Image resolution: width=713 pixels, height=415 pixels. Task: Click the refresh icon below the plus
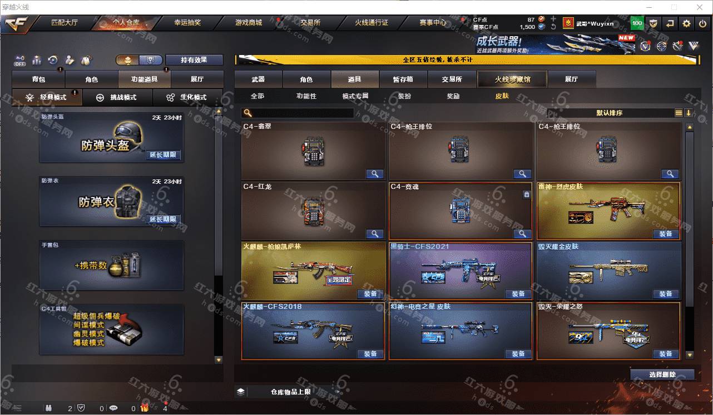tap(553, 27)
